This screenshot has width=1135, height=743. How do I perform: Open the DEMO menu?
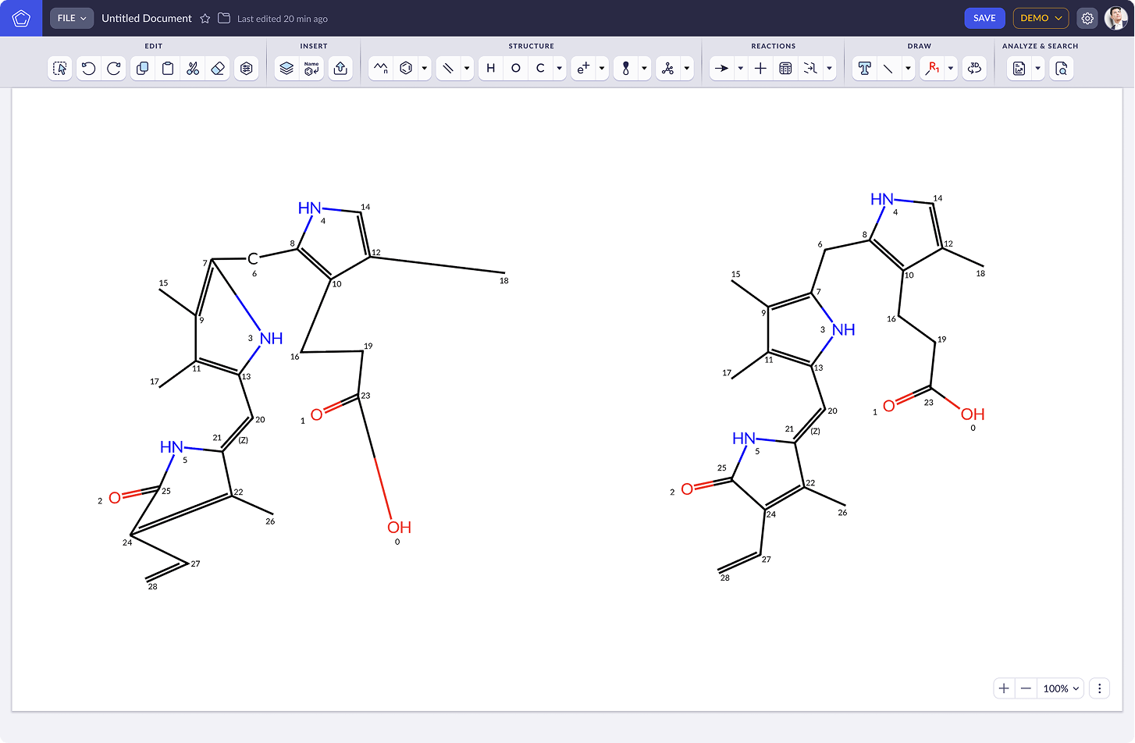tap(1041, 18)
